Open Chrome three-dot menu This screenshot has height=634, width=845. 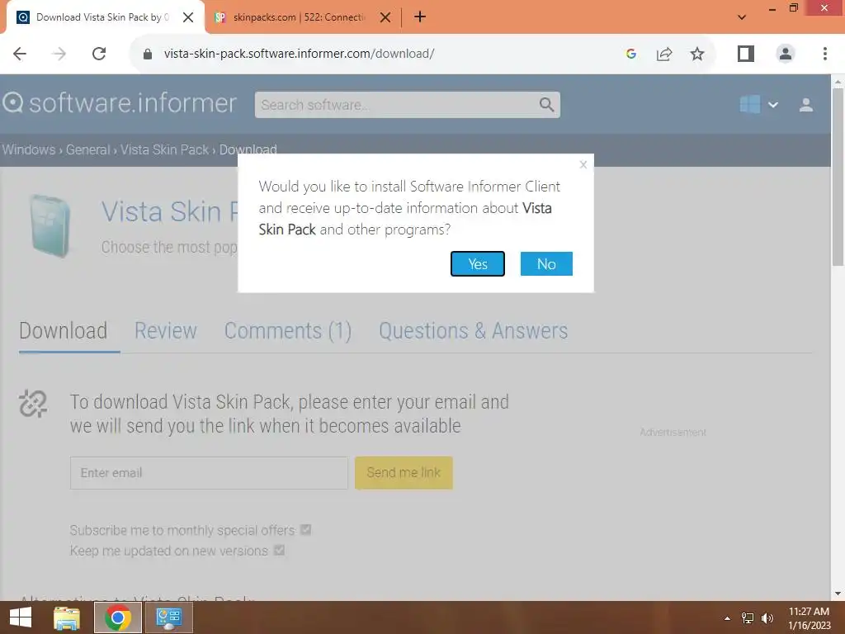[x=824, y=54]
